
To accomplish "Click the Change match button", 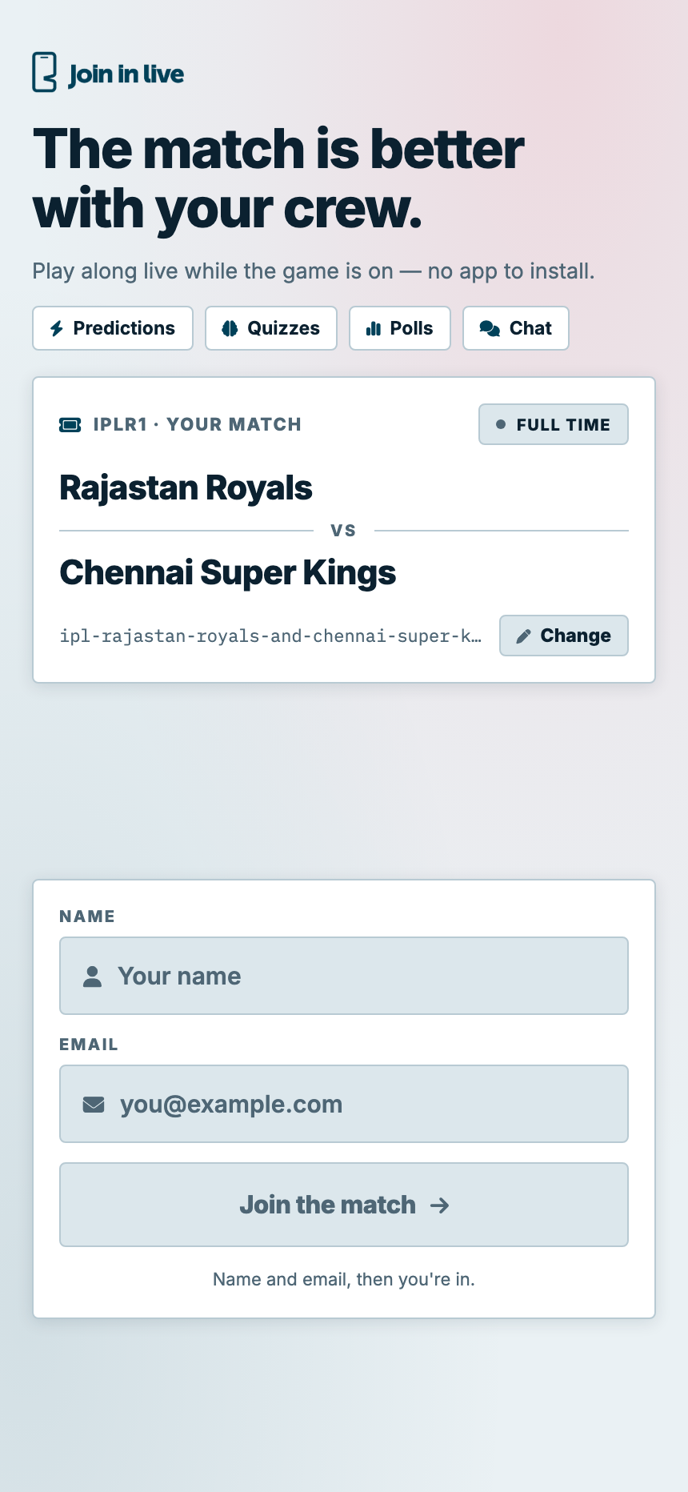I will pyautogui.click(x=564, y=636).
